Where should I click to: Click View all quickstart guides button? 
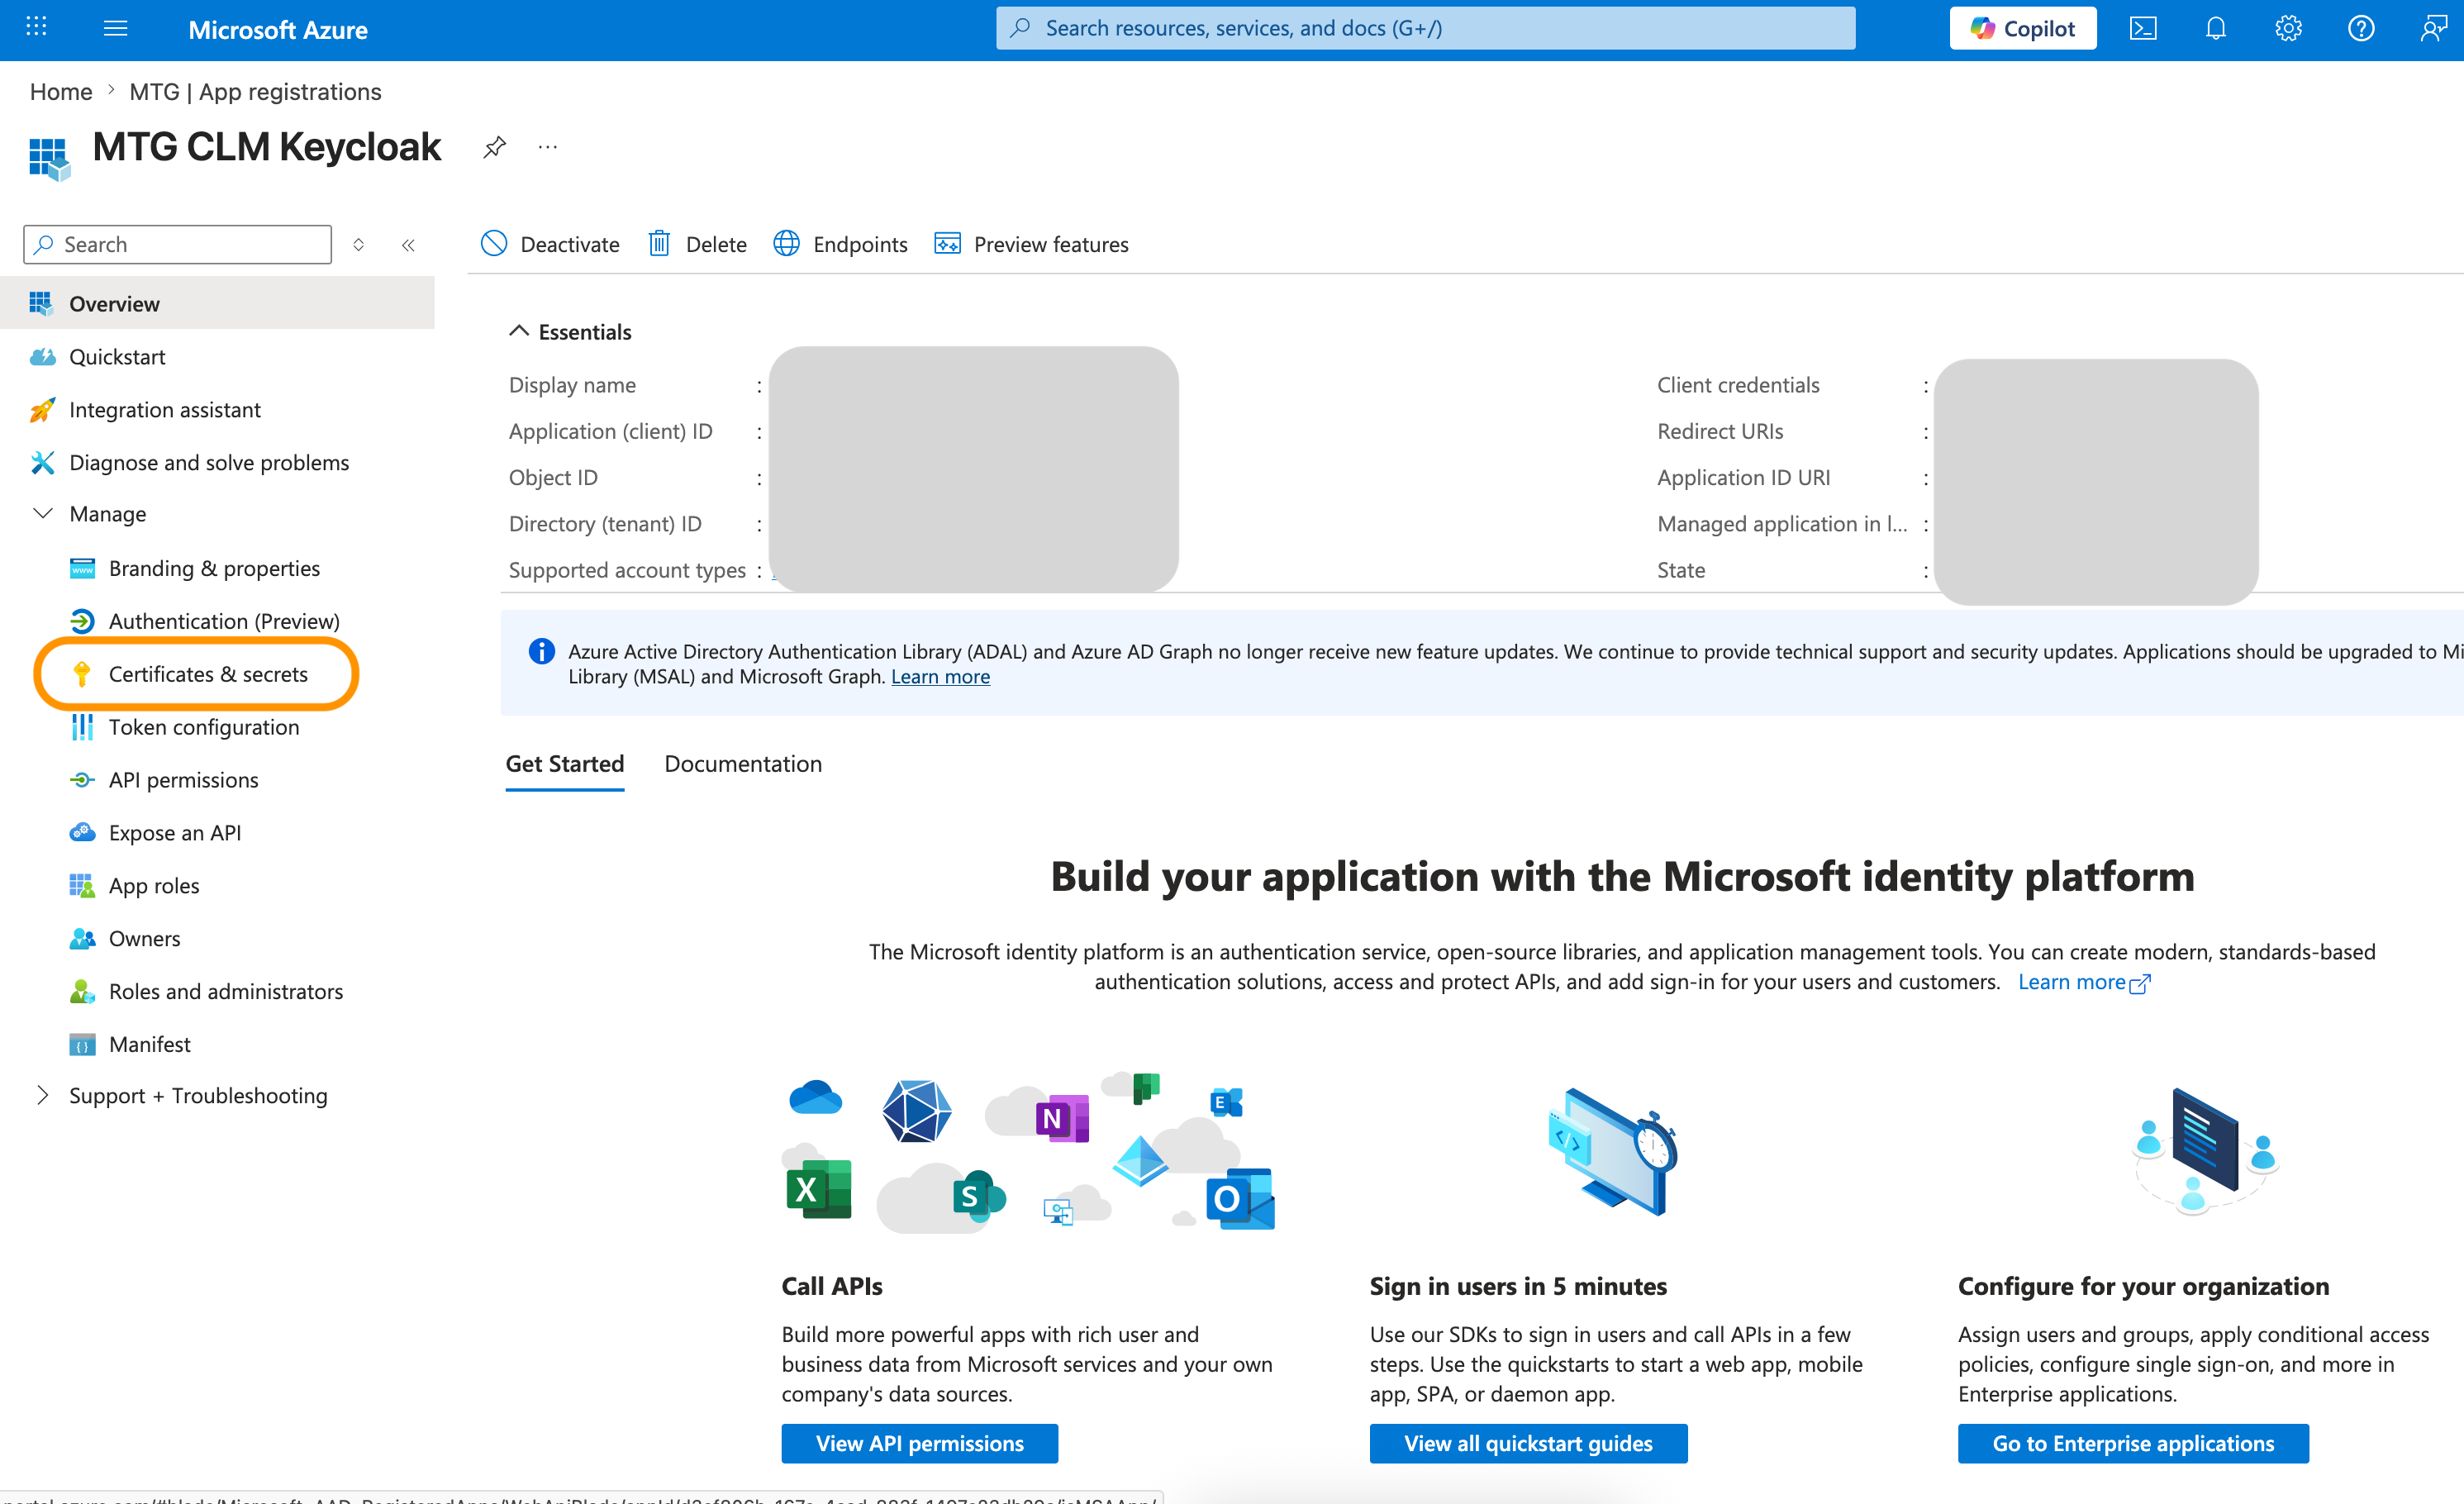[x=1528, y=1444]
